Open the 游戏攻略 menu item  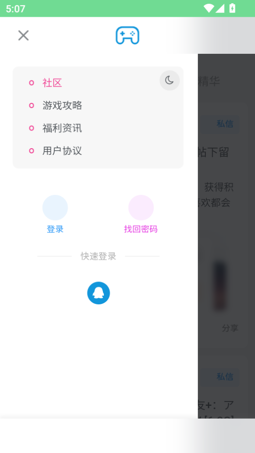click(62, 105)
